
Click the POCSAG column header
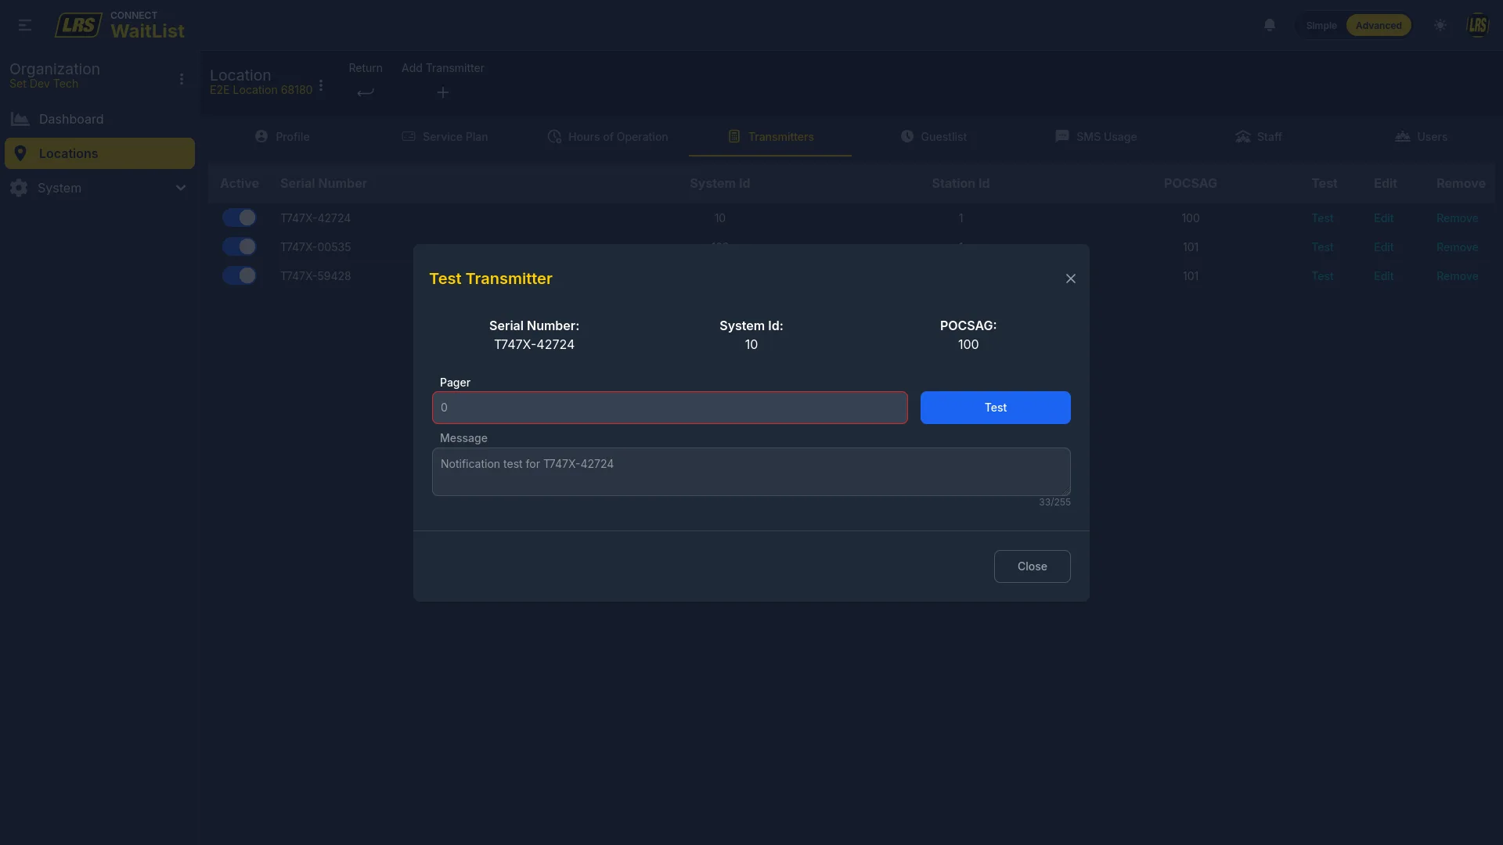point(1191,183)
